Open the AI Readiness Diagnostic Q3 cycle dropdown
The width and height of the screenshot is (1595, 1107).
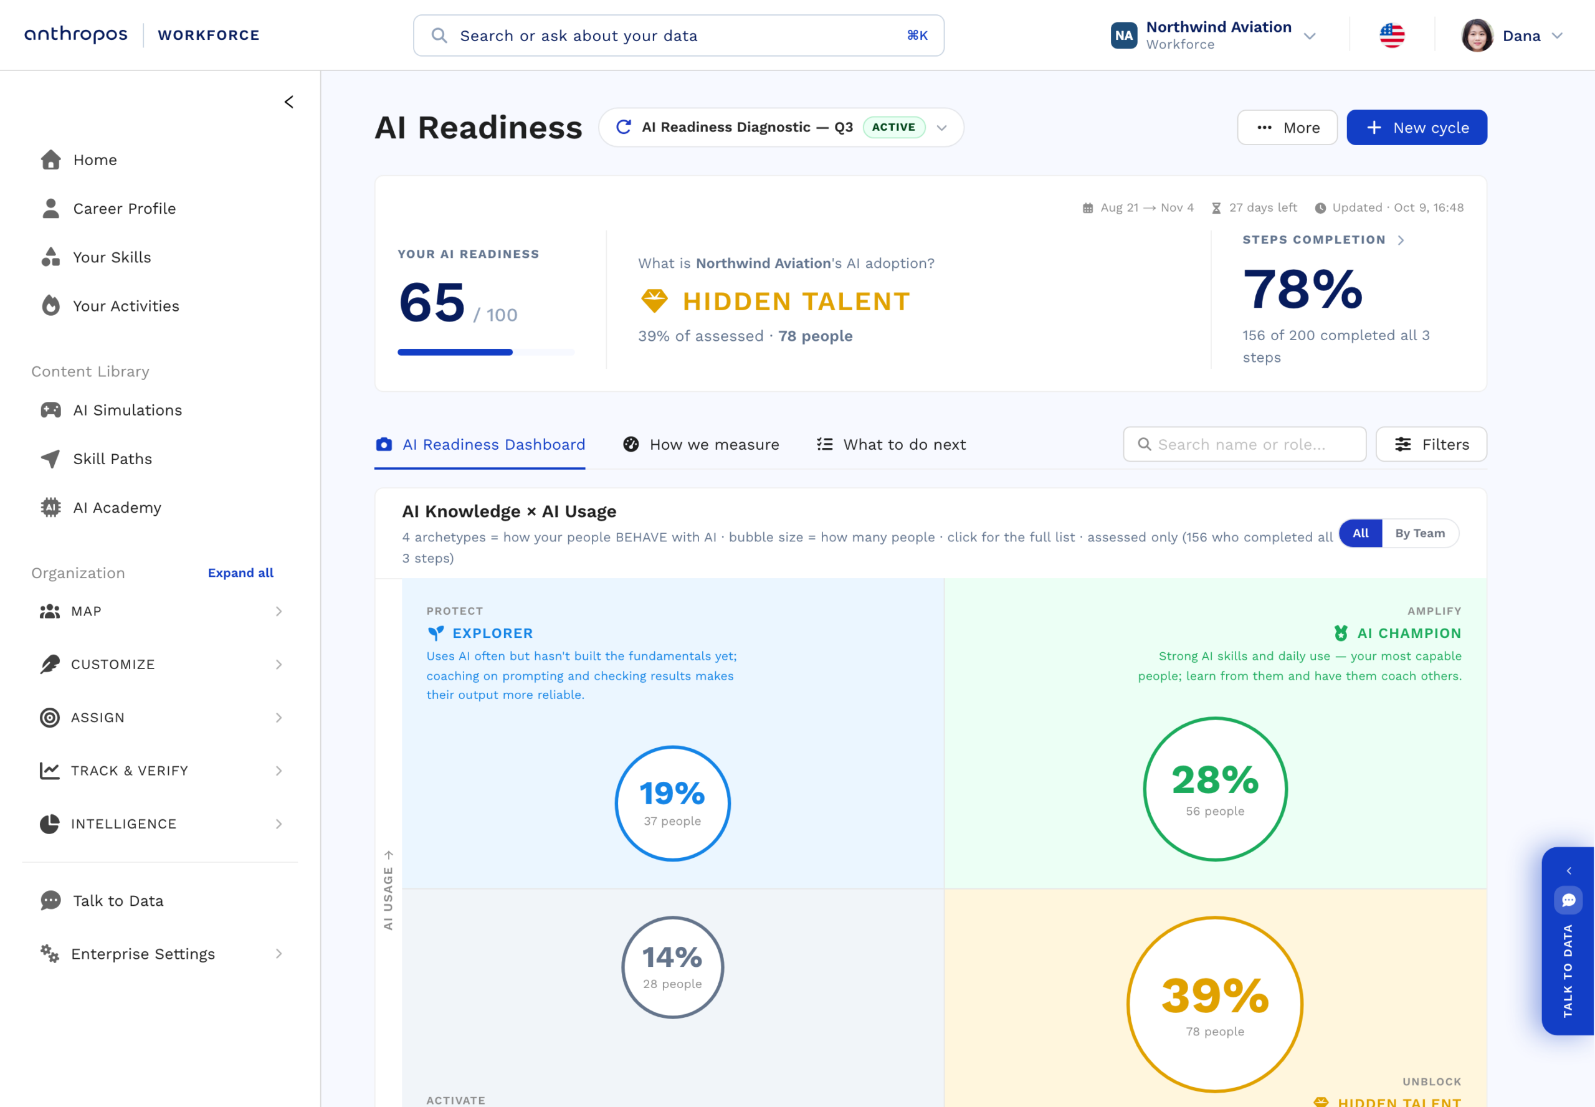click(781, 128)
